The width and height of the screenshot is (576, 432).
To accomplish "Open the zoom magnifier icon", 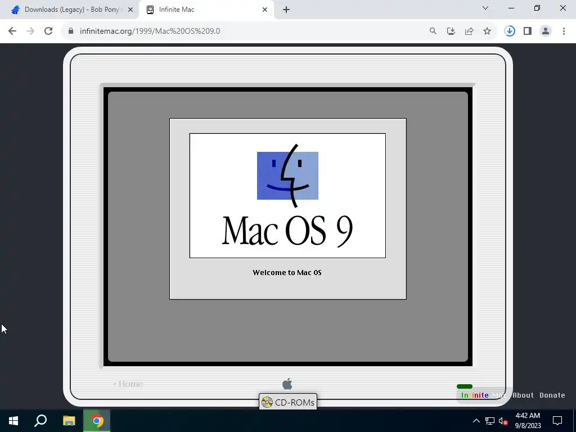I will 433,31.
